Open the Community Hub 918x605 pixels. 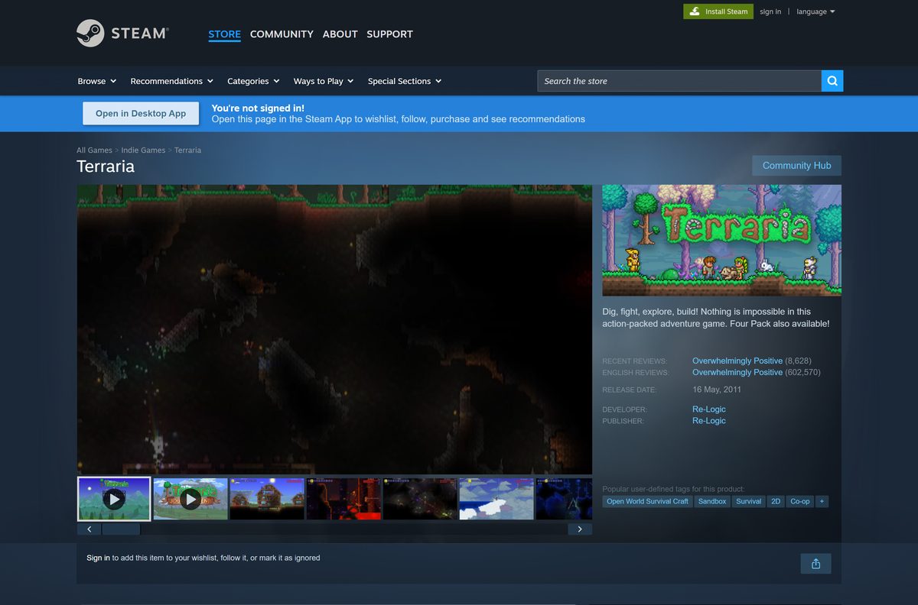coord(796,166)
